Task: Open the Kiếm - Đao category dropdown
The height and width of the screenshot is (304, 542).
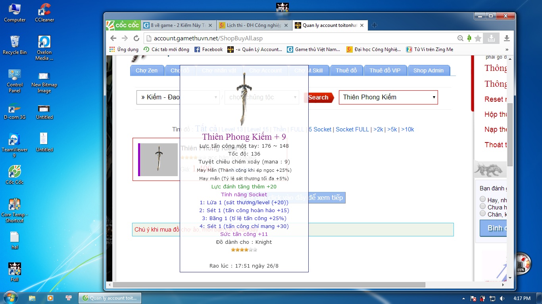Action: click(x=178, y=97)
